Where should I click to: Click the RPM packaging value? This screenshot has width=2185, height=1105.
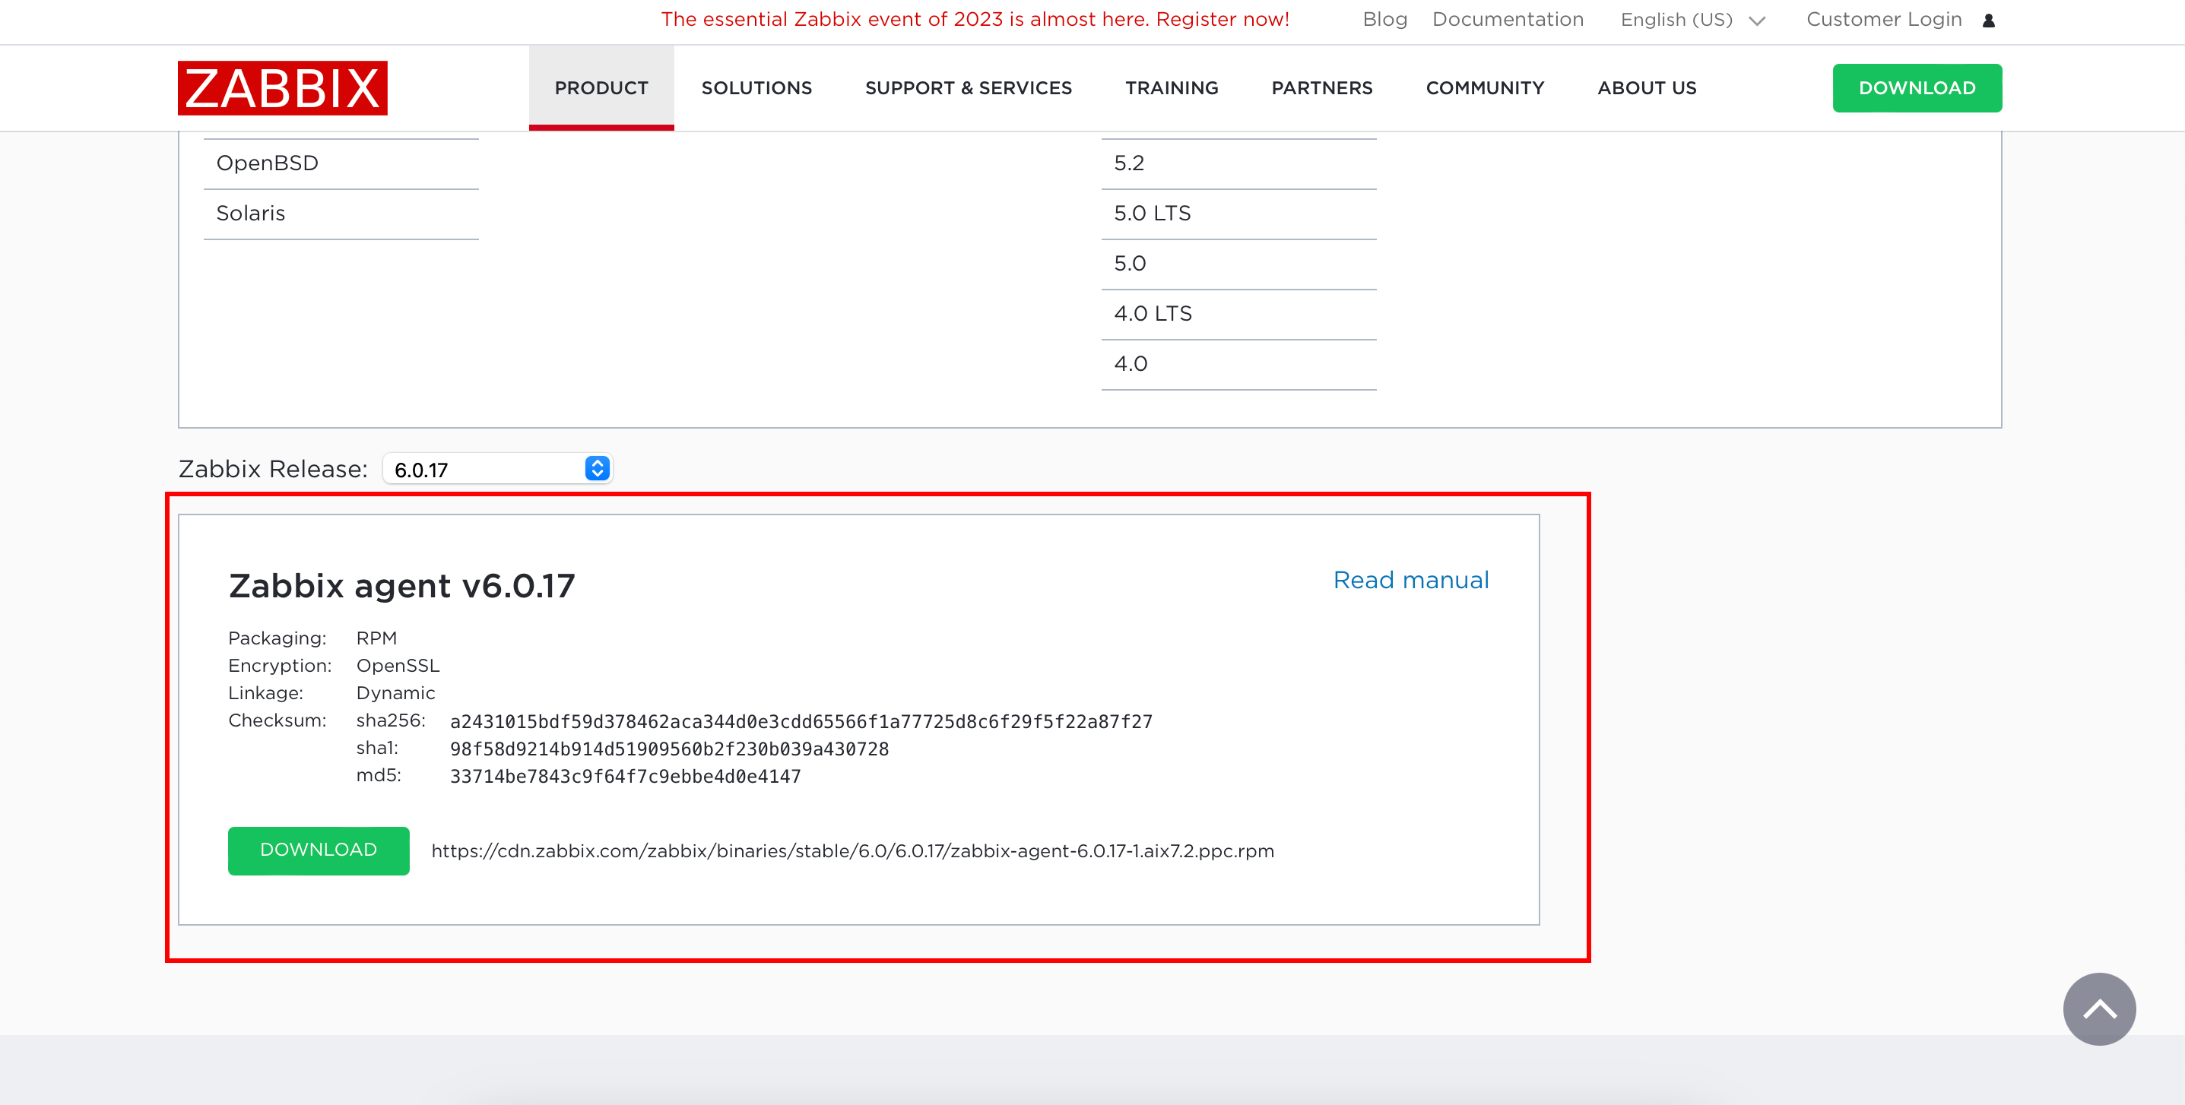coord(376,638)
